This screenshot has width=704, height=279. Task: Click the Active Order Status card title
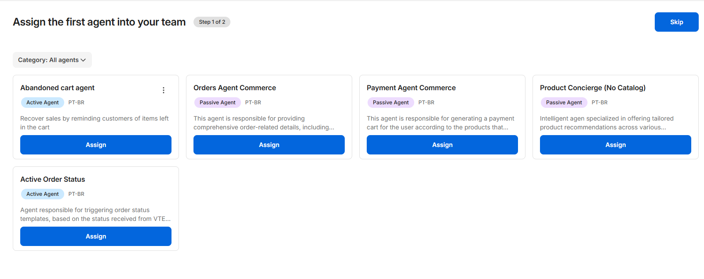tap(53, 180)
